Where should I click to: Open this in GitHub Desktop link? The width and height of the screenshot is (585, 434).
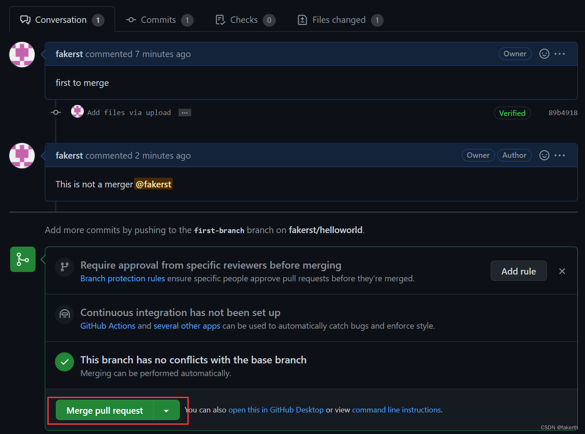[276, 410]
